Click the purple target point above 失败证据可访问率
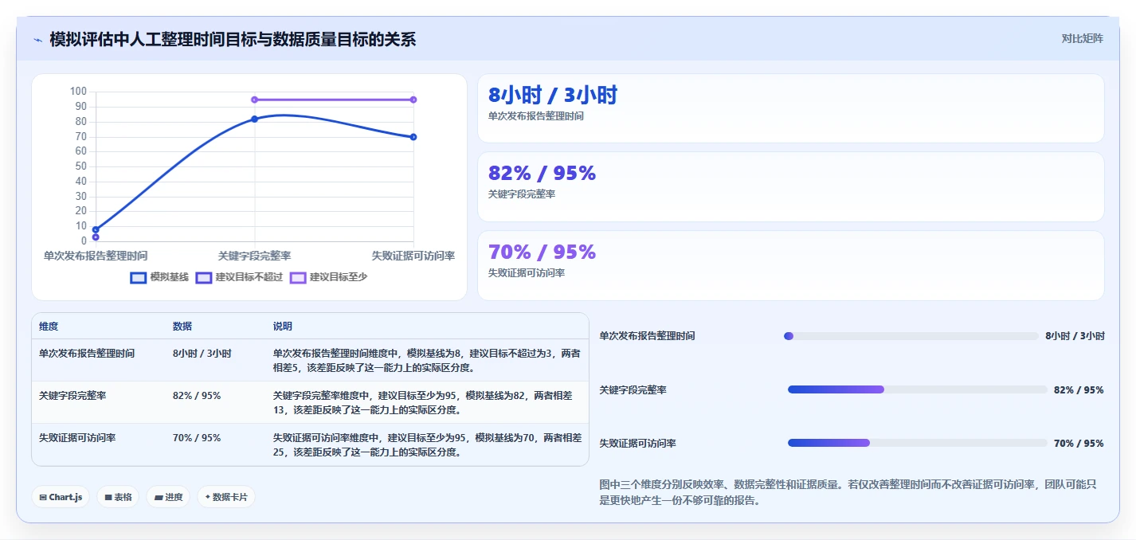The image size is (1136, 540). [413, 100]
